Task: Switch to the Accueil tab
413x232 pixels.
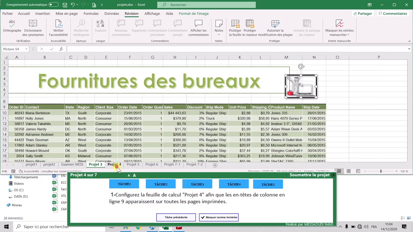Action: pos(24,14)
